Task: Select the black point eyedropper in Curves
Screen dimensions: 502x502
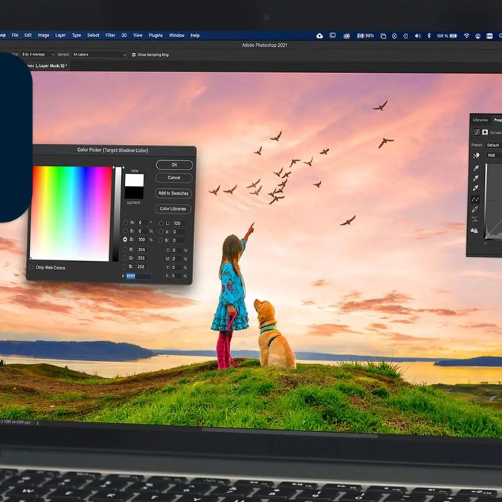Action: click(x=476, y=168)
